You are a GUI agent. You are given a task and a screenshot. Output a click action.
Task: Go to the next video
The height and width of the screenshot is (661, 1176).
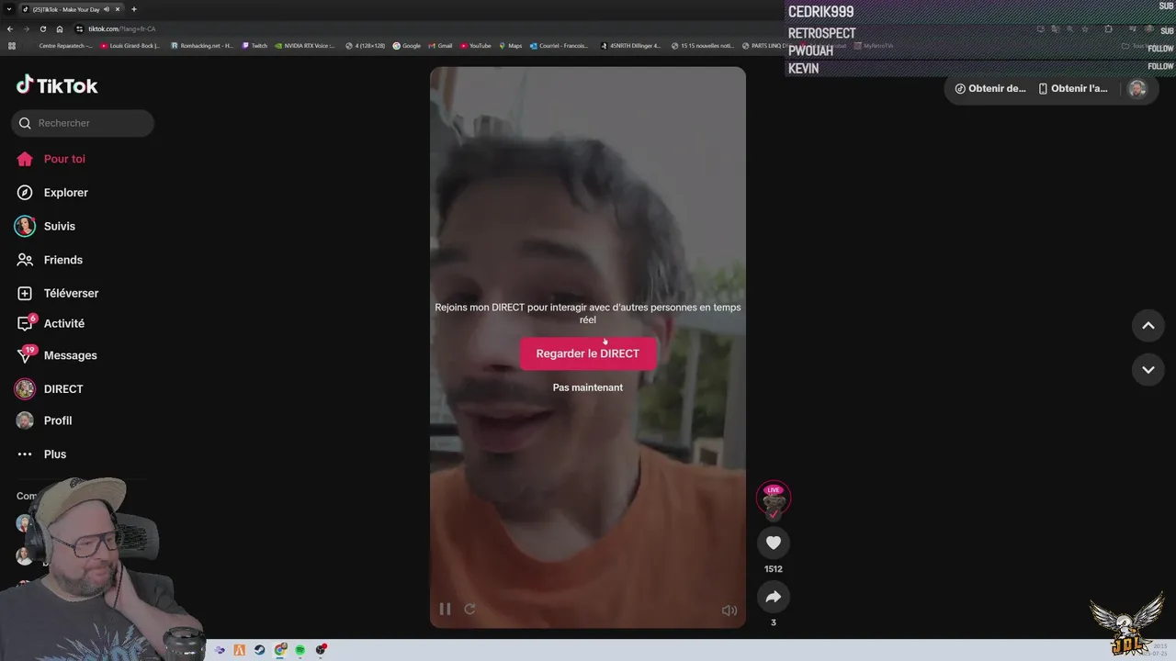tap(1148, 370)
